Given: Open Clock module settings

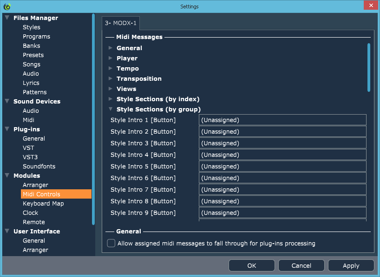Looking at the screenshot, I should tap(30, 213).
